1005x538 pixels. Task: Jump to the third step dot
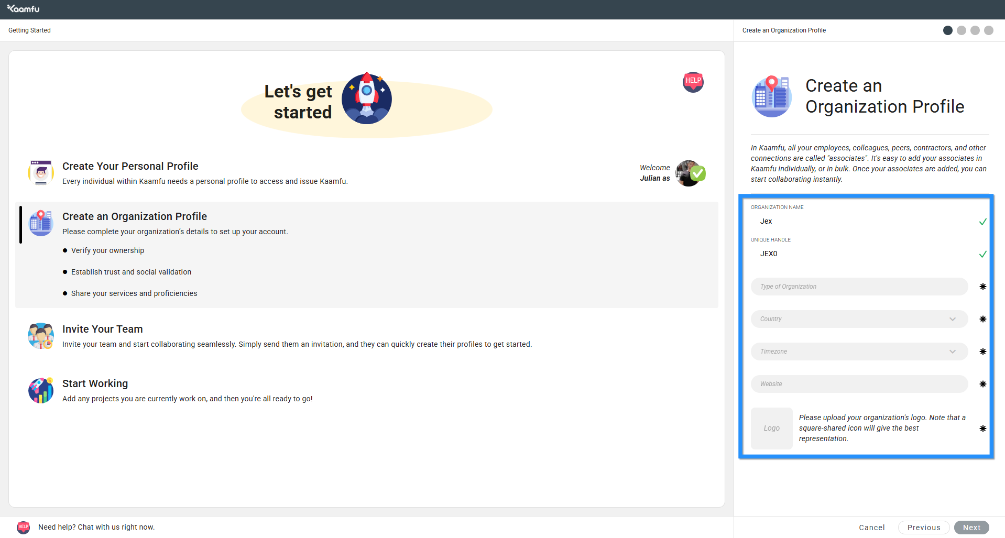coord(975,30)
